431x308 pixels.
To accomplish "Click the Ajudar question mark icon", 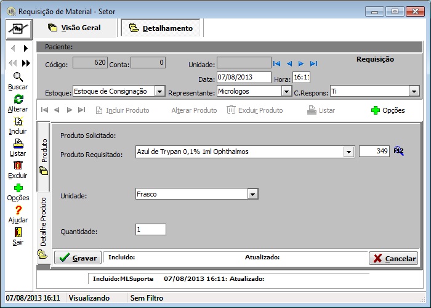I will coord(18,210).
